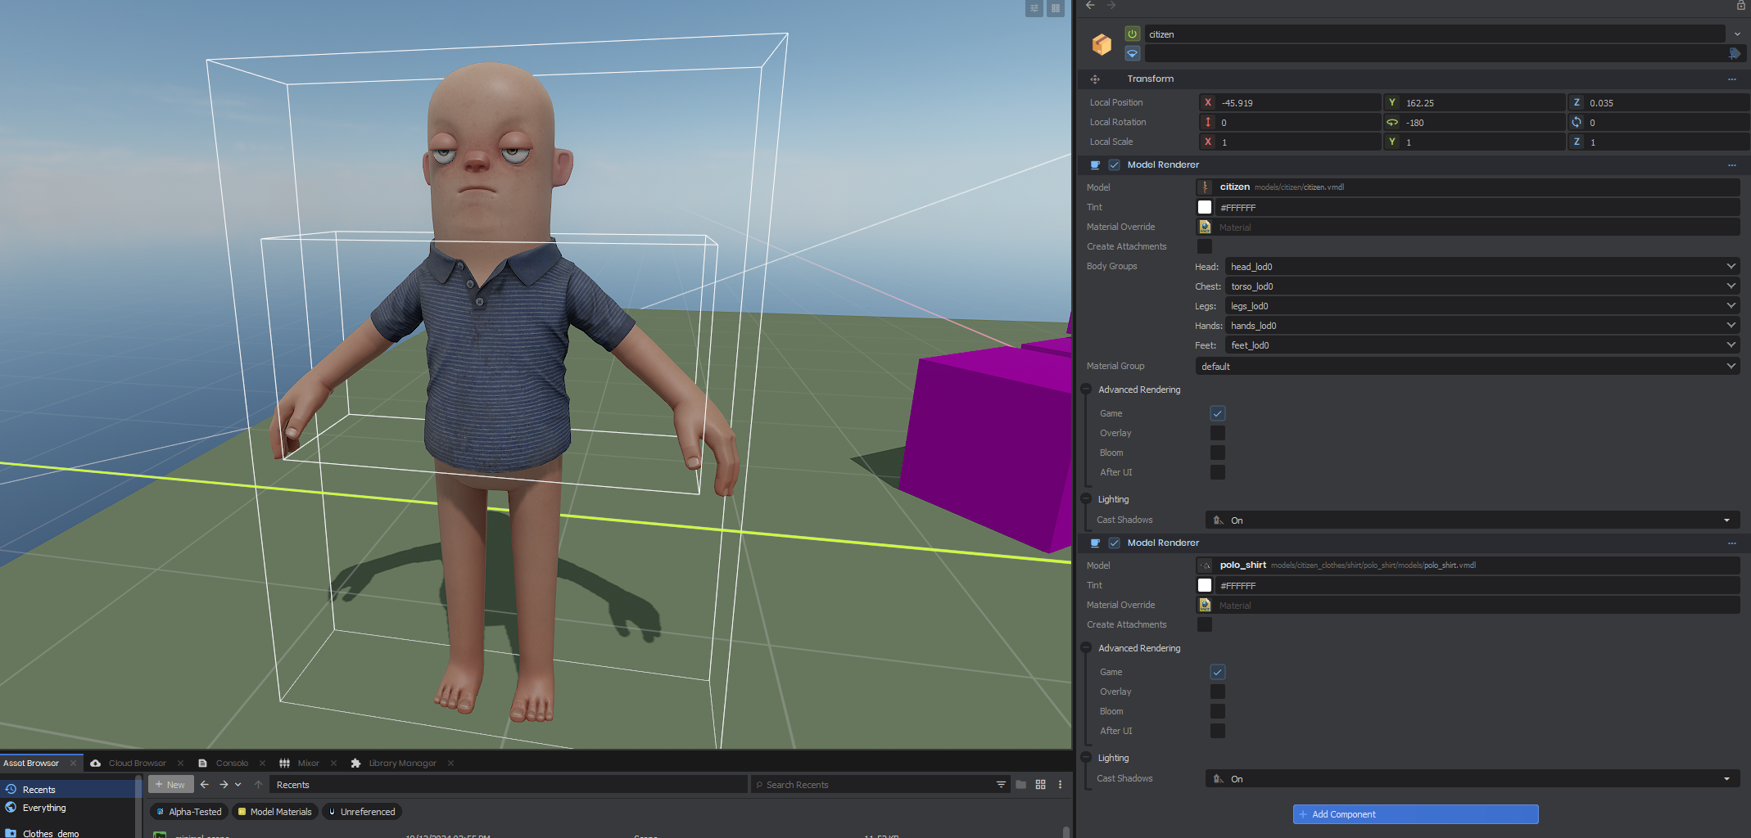Toggle the citizen object enabled power icon

[x=1132, y=34]
